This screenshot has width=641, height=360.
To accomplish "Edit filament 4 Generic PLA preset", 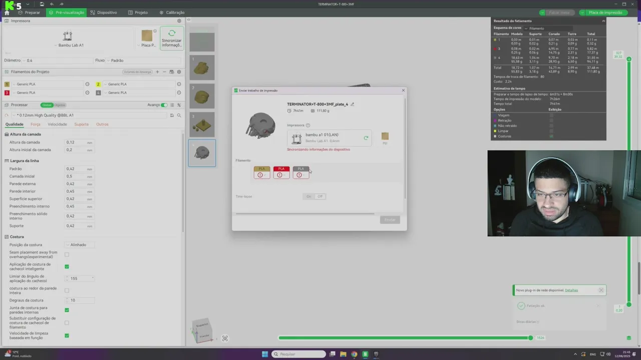I will (179, 92).
